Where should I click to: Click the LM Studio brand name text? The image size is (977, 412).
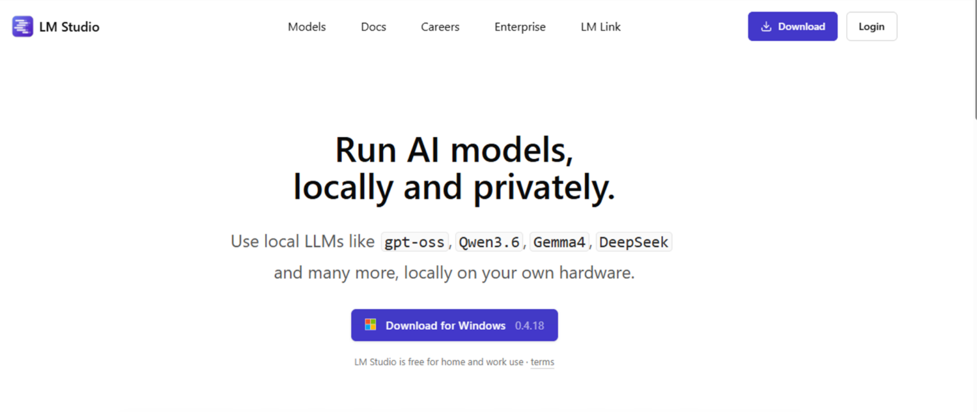[69, 27]
